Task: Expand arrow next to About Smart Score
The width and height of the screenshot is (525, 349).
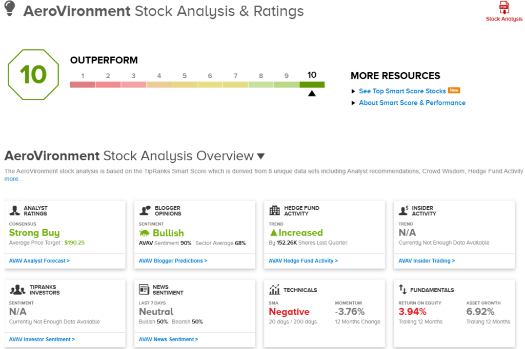Action: [353, 103]
